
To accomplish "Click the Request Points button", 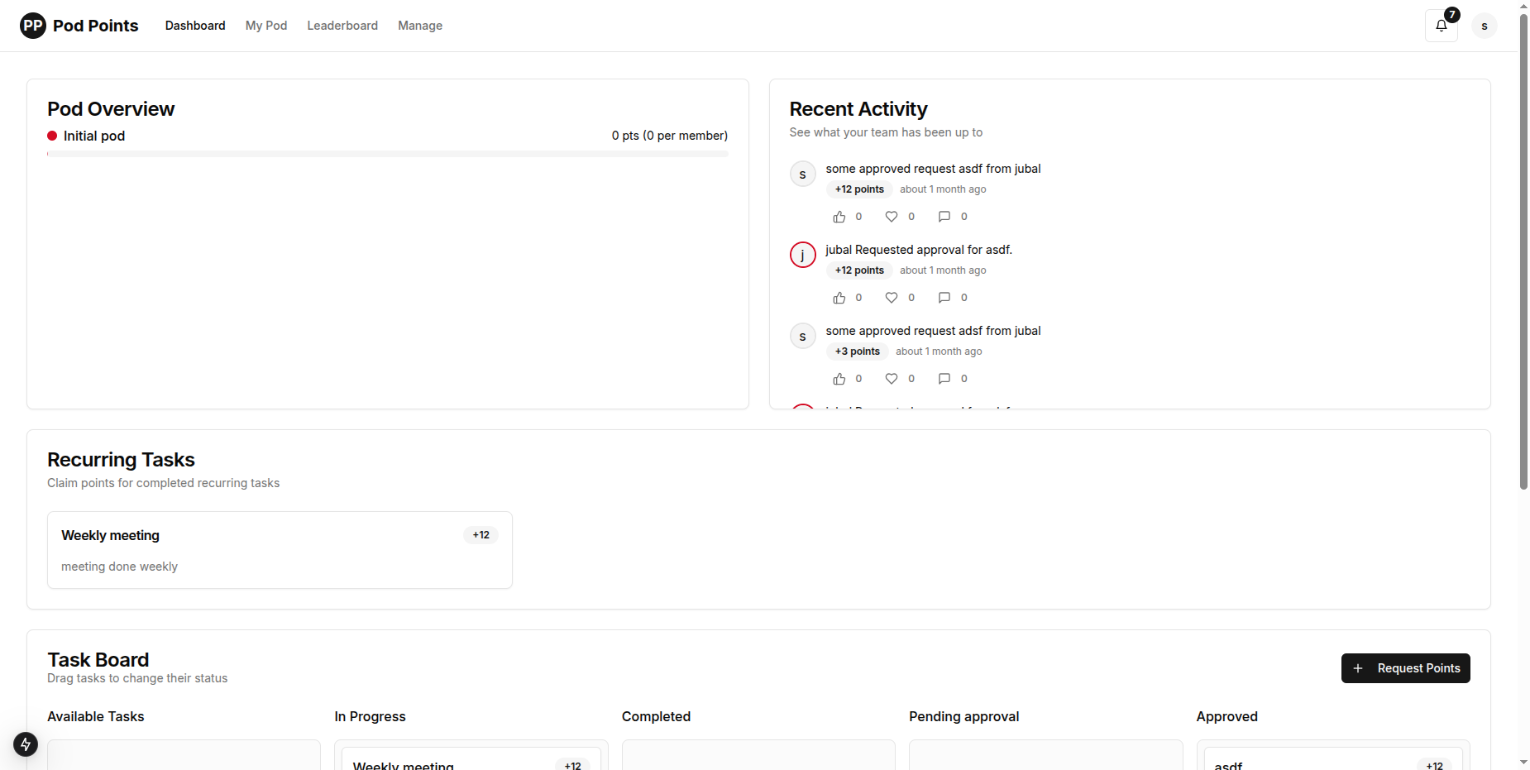I will [1405, 668].
